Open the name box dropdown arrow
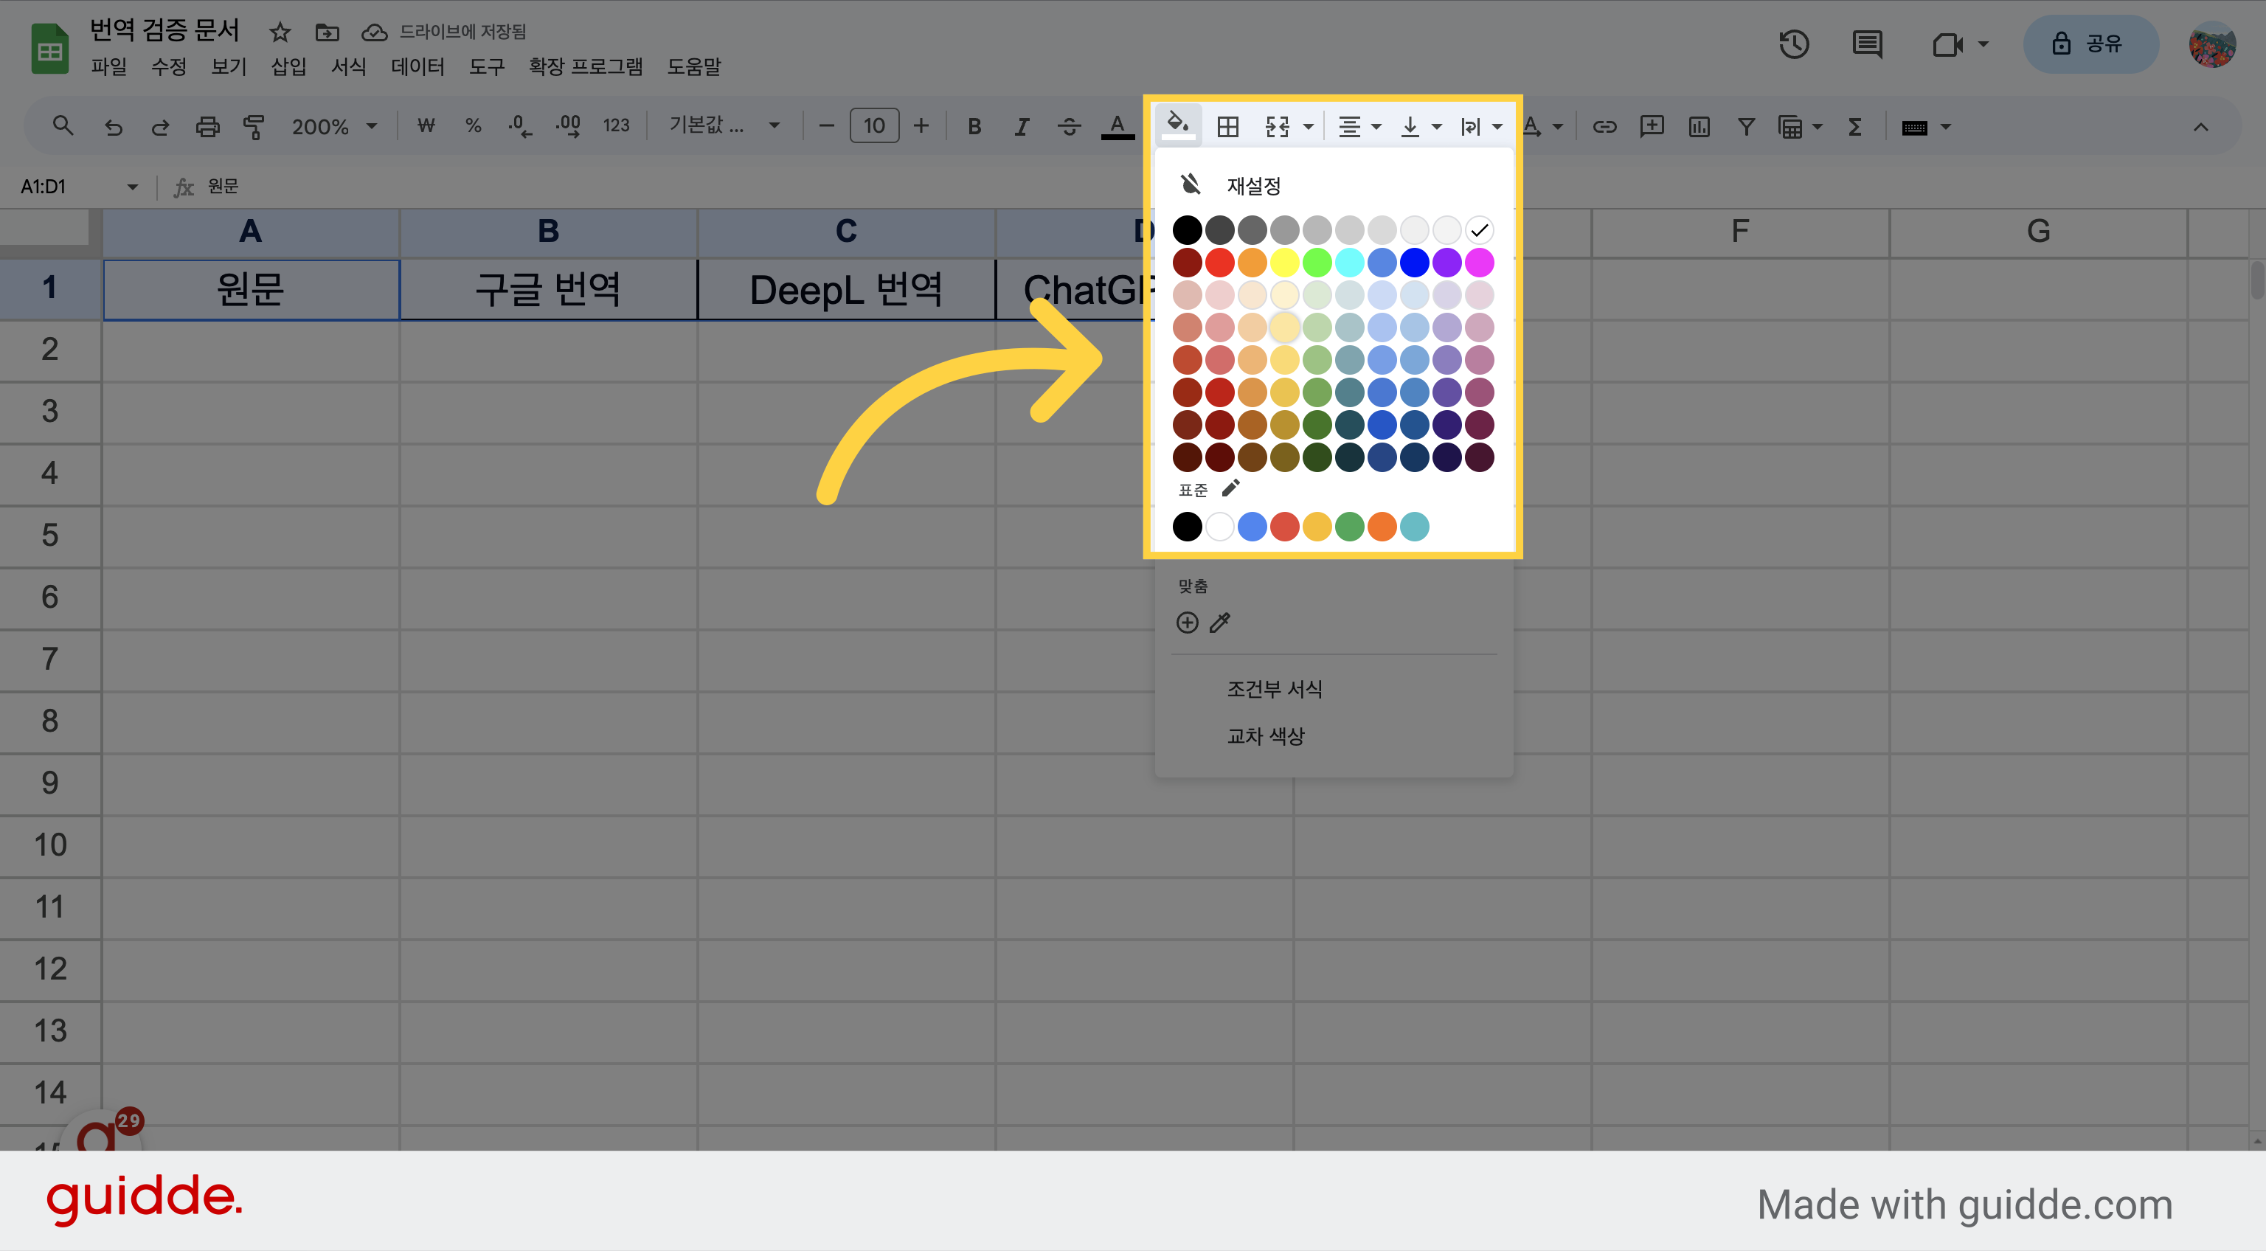Screen dimensions: 2266x1251 click(133, 187)
